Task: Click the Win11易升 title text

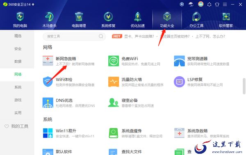Action: [x=66, y=131]
